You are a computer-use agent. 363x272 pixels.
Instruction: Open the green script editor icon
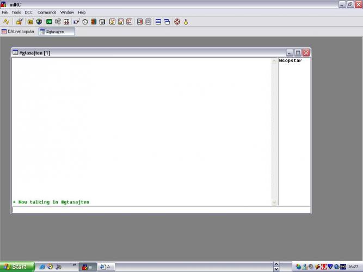pos(49,22)
